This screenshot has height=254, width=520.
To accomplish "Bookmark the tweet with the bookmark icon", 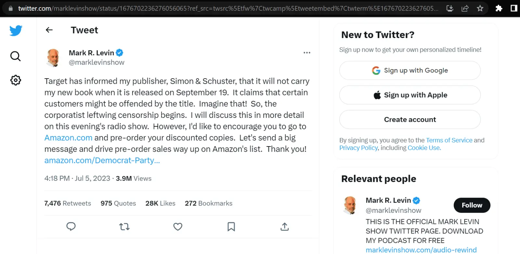I will pos(231,226).
